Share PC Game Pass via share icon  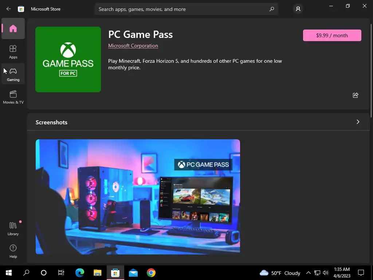(x=356, y=95)
